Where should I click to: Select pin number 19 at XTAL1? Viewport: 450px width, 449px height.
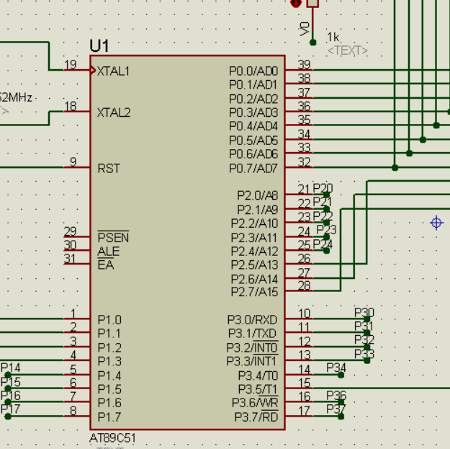click(x=71, y=65)
